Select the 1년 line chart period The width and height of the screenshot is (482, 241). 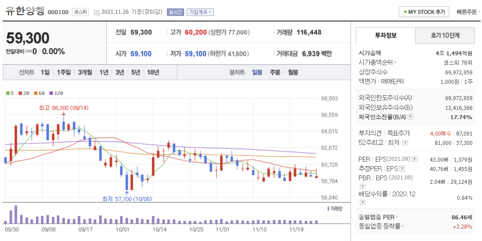(104, 73)
